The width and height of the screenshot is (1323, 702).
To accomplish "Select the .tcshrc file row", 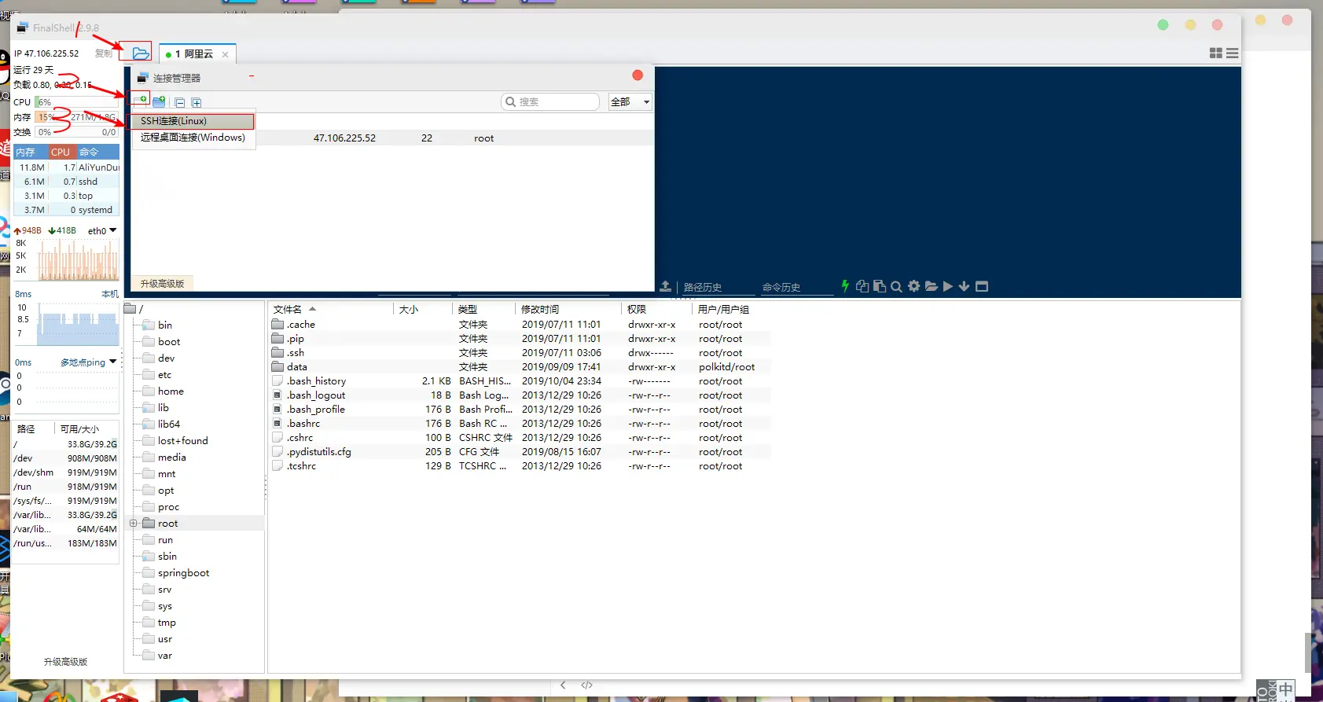I will 520,466.
